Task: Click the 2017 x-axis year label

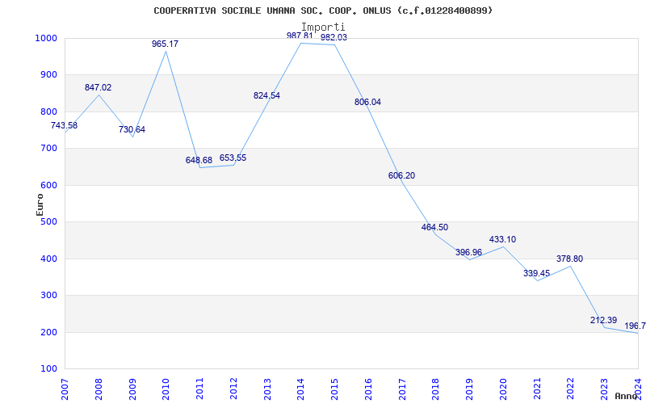Action: tap(402, 388)
